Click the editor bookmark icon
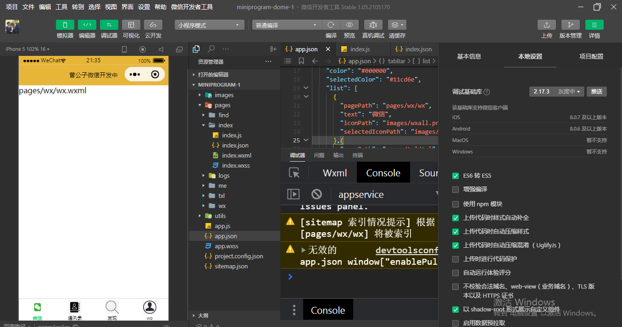Screen dimensions: 622x327 point(301,61)
